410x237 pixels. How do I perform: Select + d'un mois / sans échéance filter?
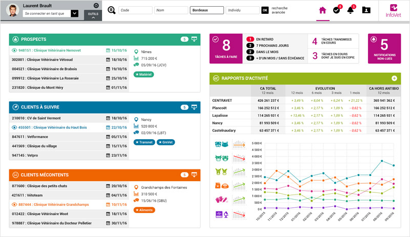[276, 58]
